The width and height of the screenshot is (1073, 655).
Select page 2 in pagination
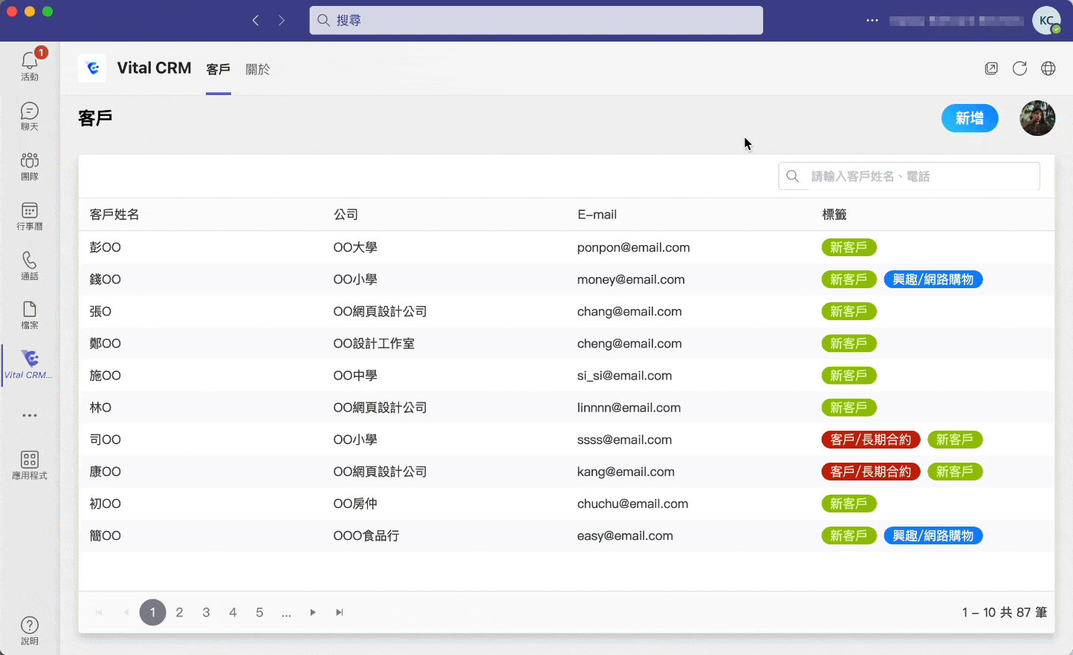tap(179, 613)
